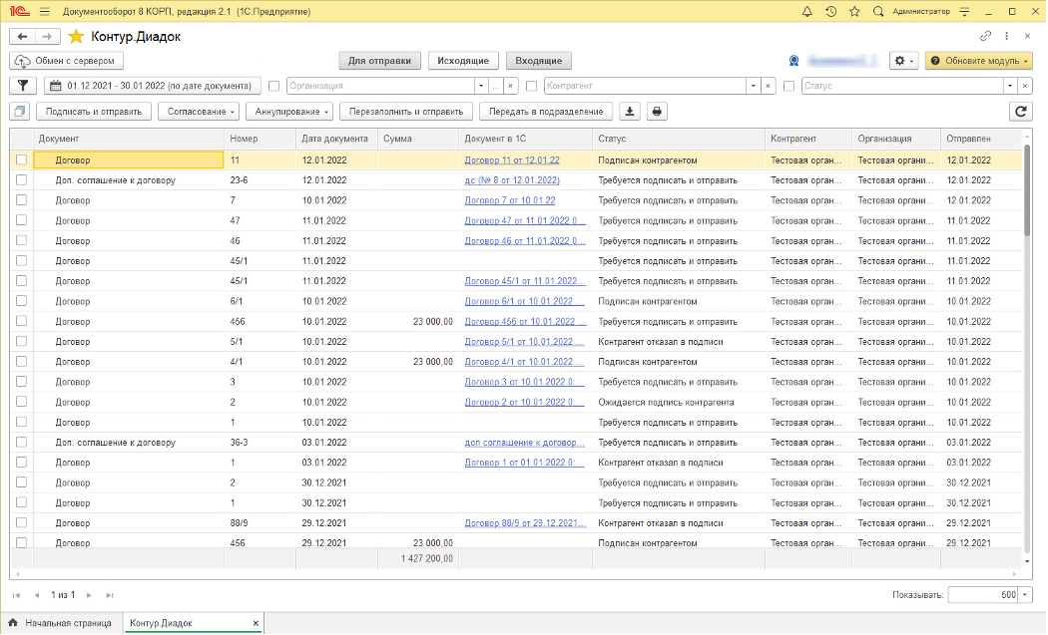
Task: Click Подписать и отправить button
Action: 94,112
